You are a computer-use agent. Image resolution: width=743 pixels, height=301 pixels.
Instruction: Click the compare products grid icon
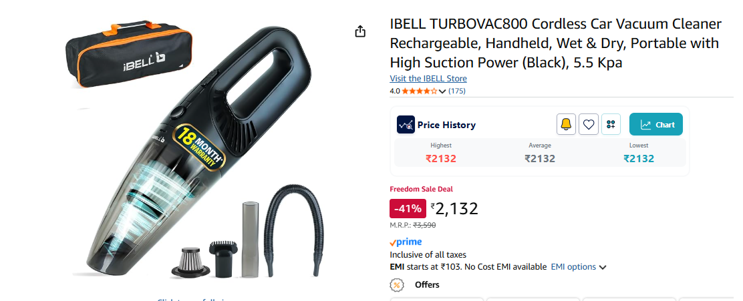(x=611, y=124)
